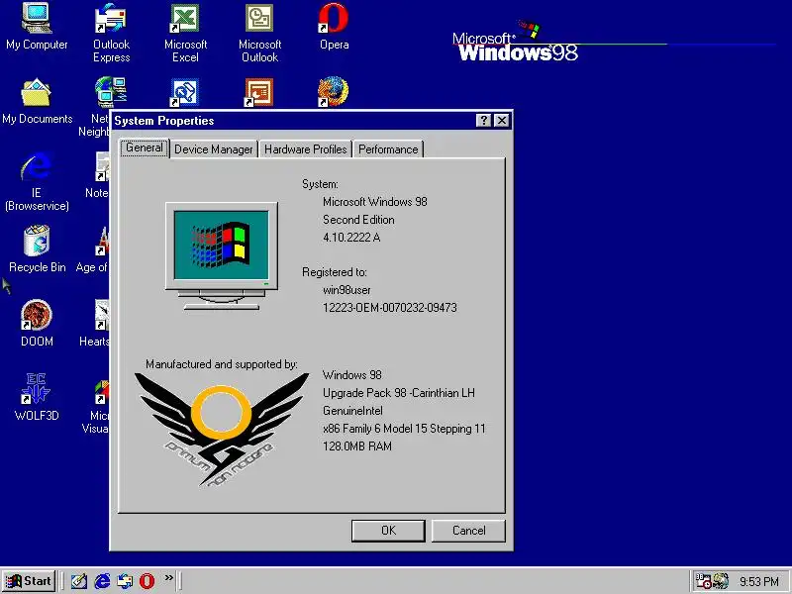Launch Opera from the quick launch bar
This screenshot has width=792, height=594.
(x=147, y=581)
